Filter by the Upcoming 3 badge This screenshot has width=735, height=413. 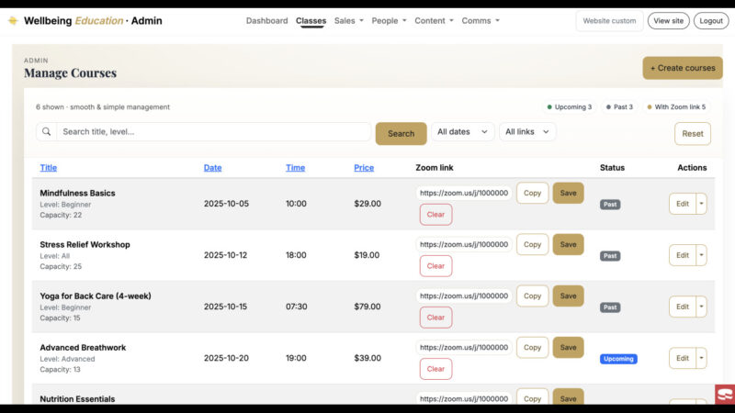click(570, 106)
